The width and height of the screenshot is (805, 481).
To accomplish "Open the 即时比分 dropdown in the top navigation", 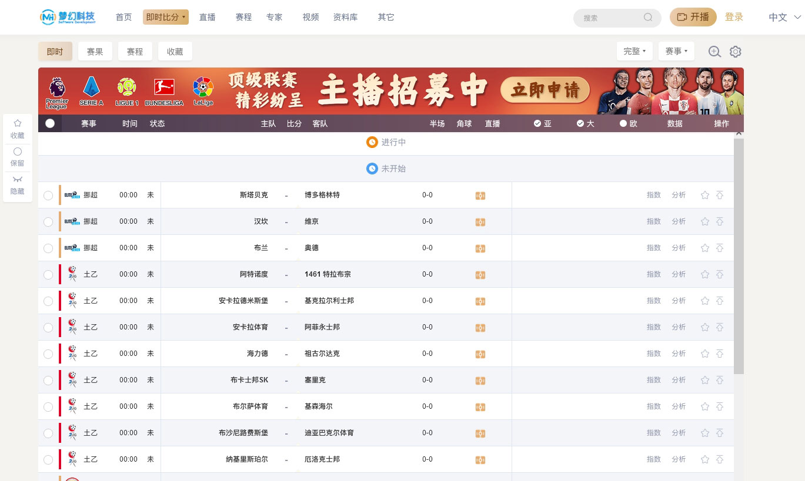I will tap(166, 17).
